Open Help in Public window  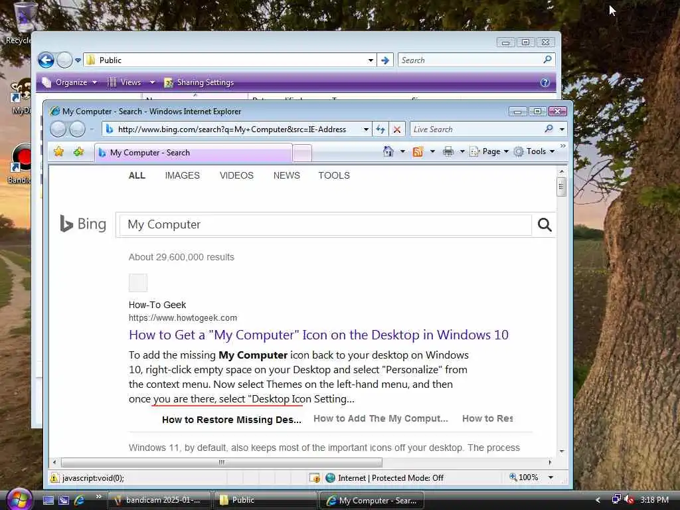(x=545, y=82)
